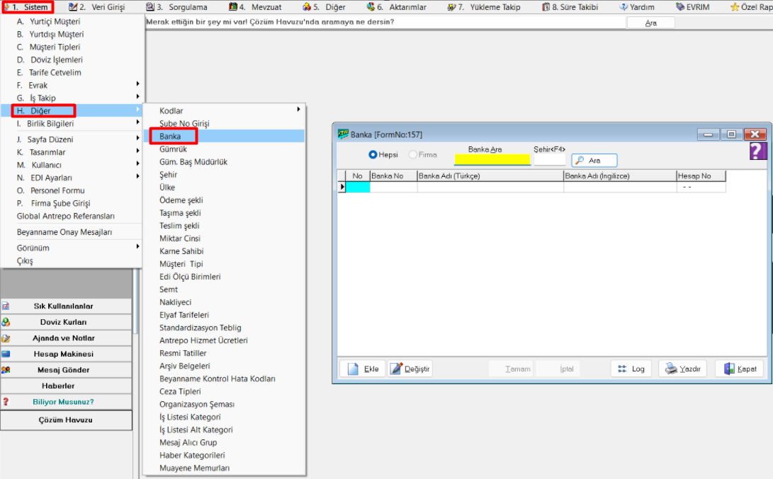
Task: Click the Kapat door icon
Action: [x=729, y=369]
